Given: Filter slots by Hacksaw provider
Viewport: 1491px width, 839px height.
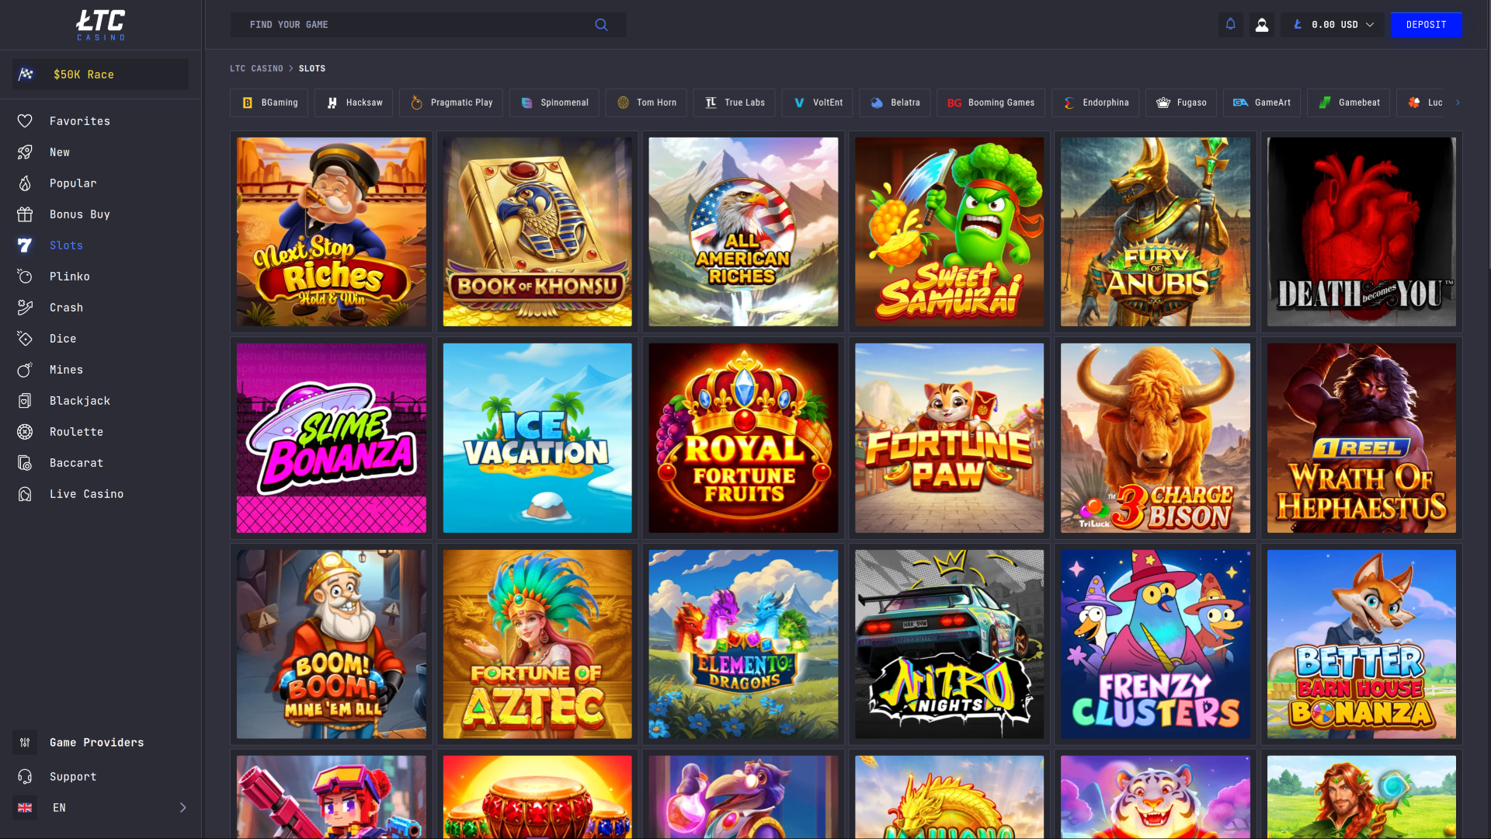Looking at the screenshot, I should (x=353, y=103).
